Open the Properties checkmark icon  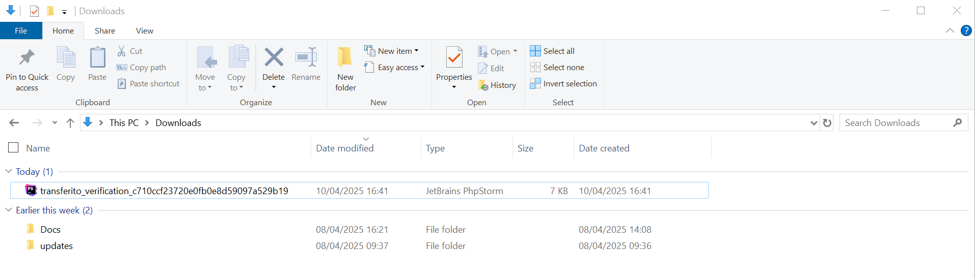(454, 57)
